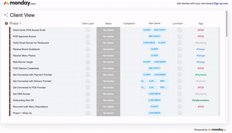
Task: Open the Powered by monday.com footer logo
Action: (217, 130)
